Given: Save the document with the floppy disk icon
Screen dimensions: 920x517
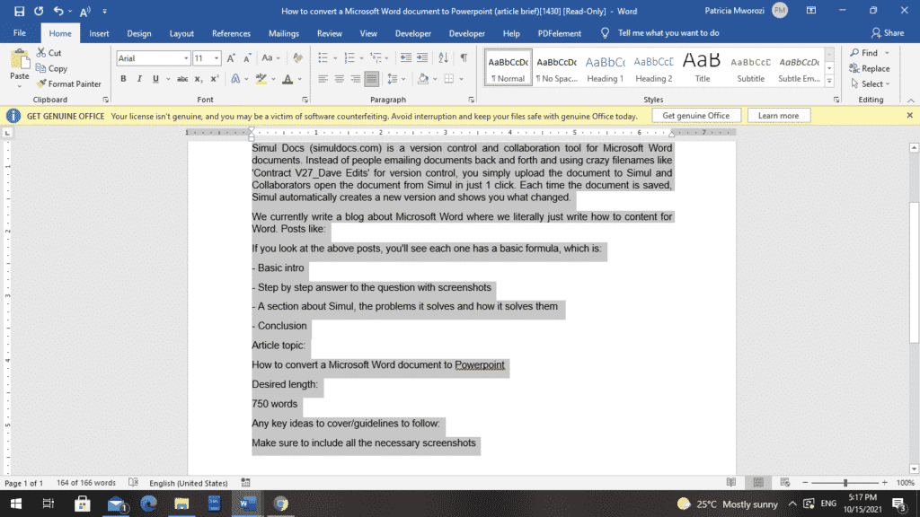Looking at the screenshot, I should (x=20, y=11).
